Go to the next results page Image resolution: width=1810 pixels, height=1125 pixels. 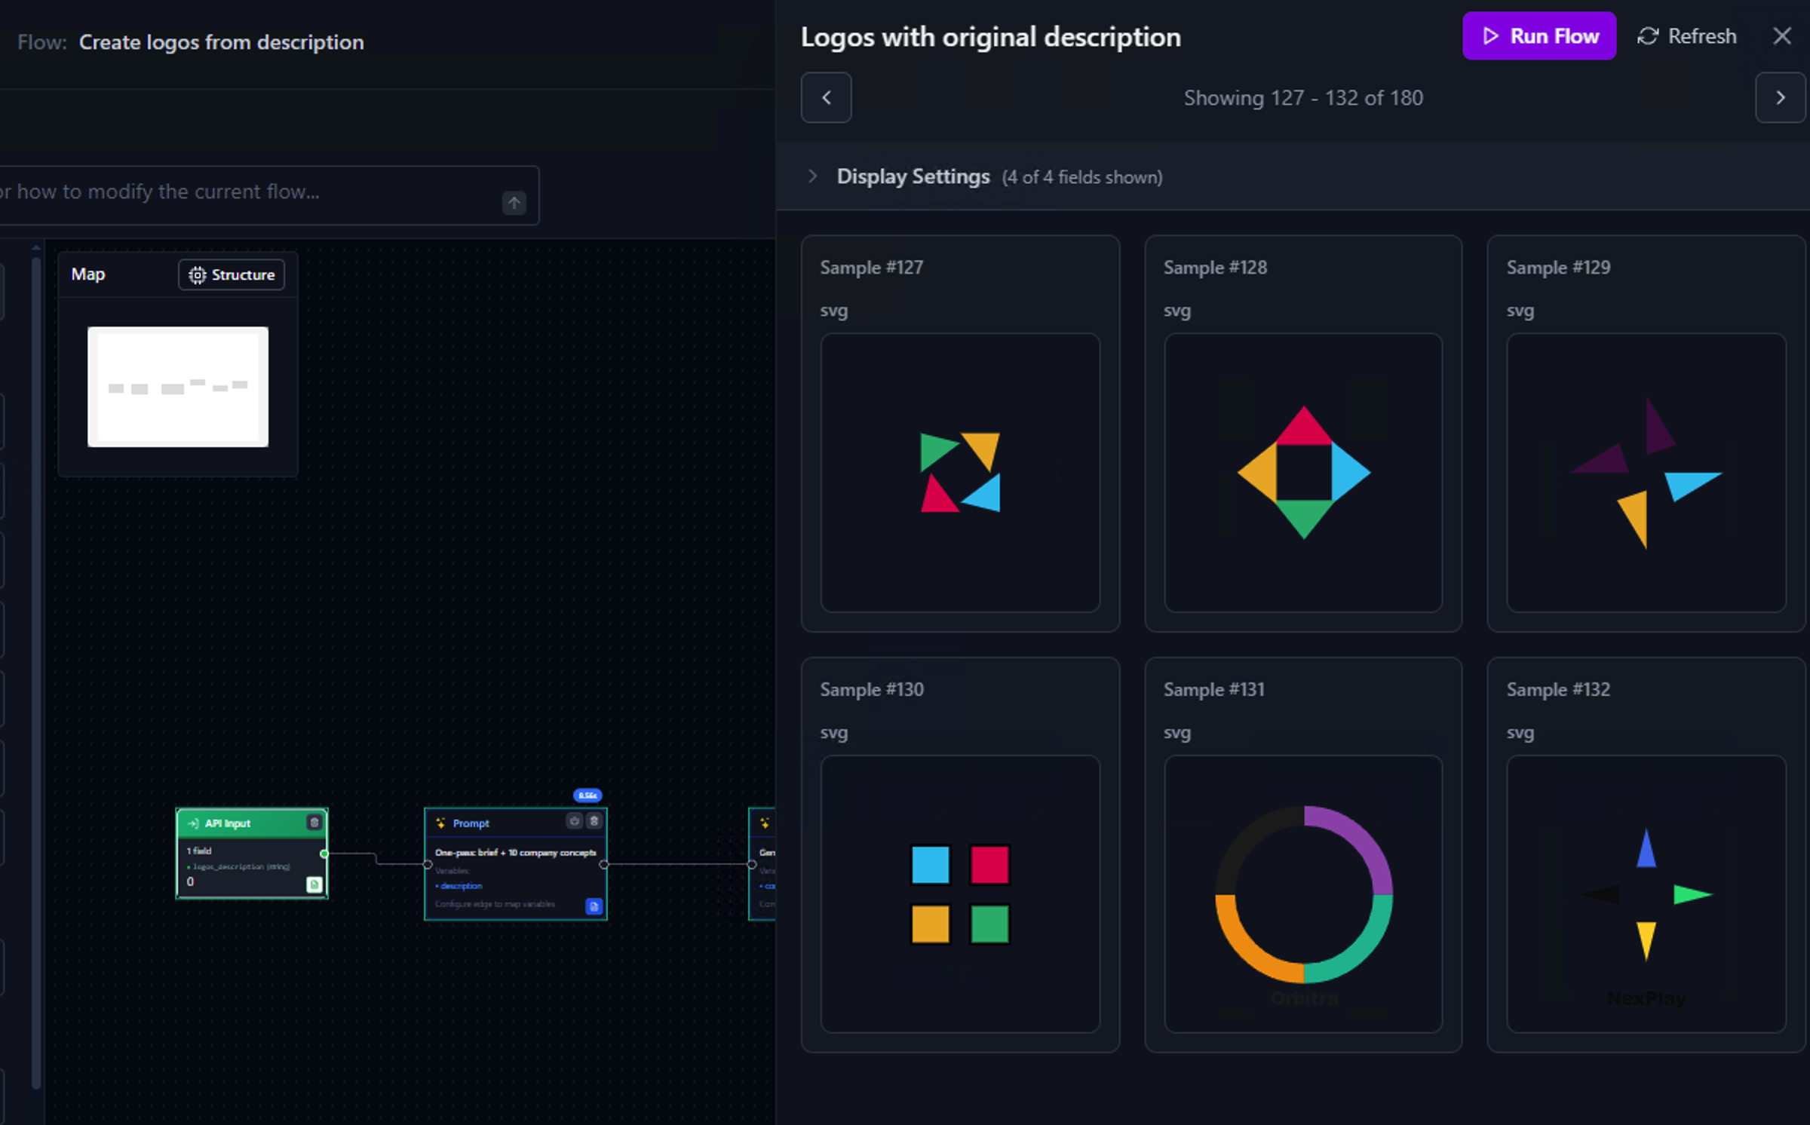tap(1781, 97)
